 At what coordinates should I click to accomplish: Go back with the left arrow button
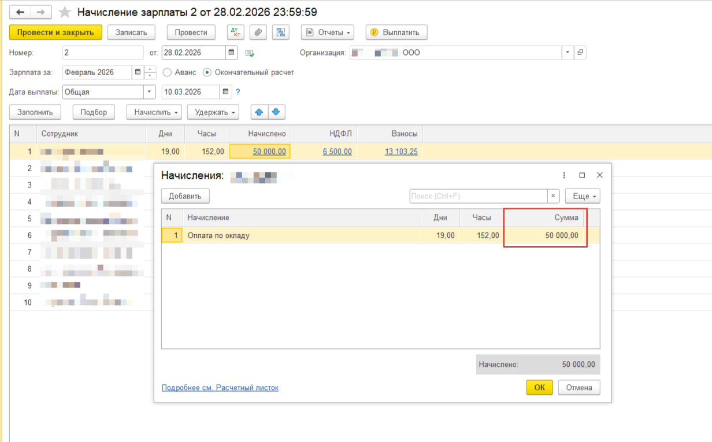(x=20, y=12)
